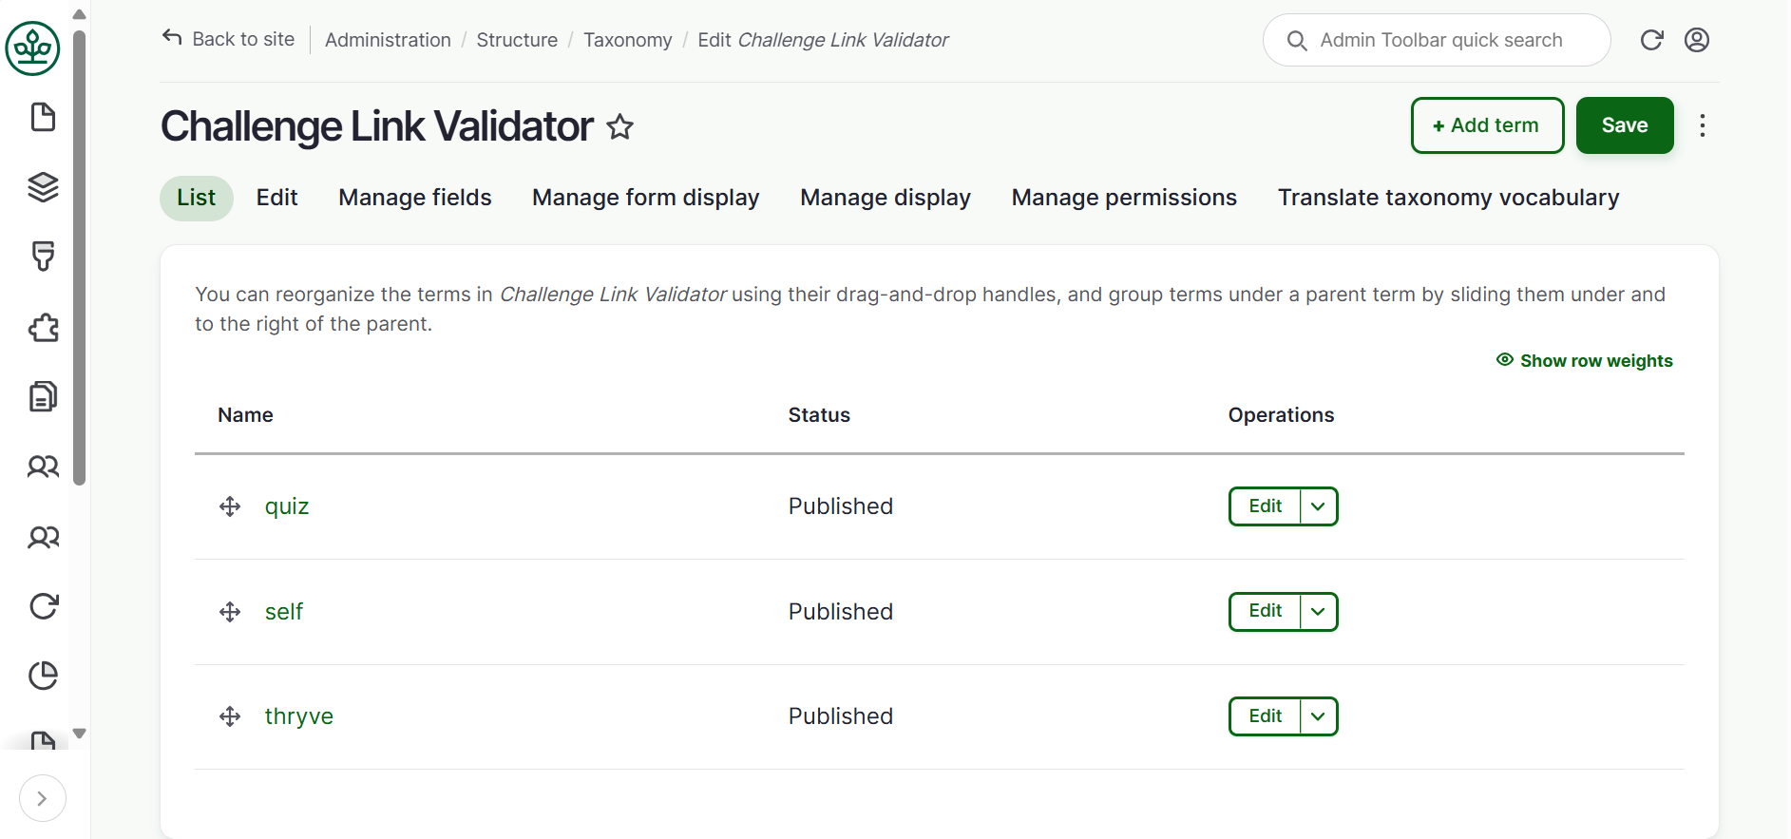
Task: Toggle Show row weights
Action: pyautogui.click(x=1585, y=361)
